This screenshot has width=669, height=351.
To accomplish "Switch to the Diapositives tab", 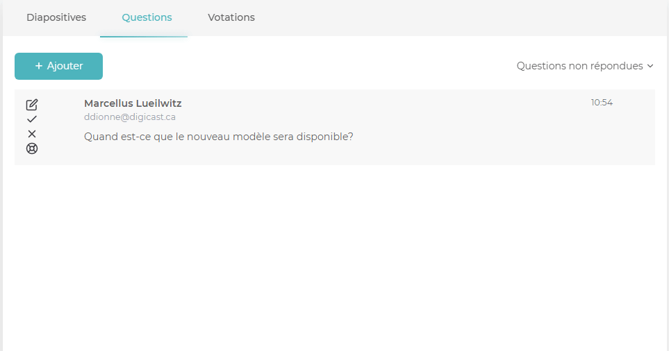I will [x=56, y=17].
